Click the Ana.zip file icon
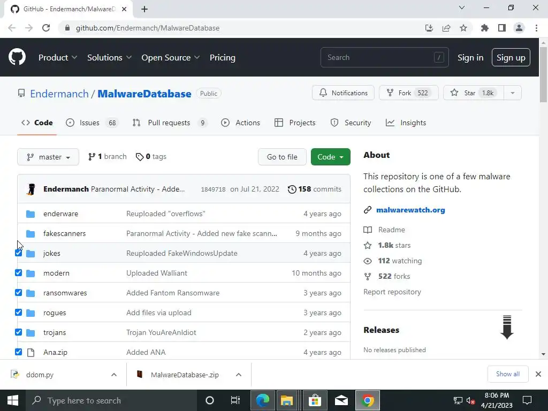 click(x=31, y=352)
